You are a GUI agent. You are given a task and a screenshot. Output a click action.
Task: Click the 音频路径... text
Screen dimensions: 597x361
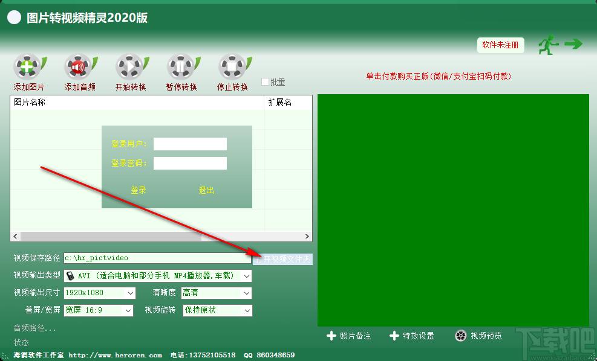point(34,328)
